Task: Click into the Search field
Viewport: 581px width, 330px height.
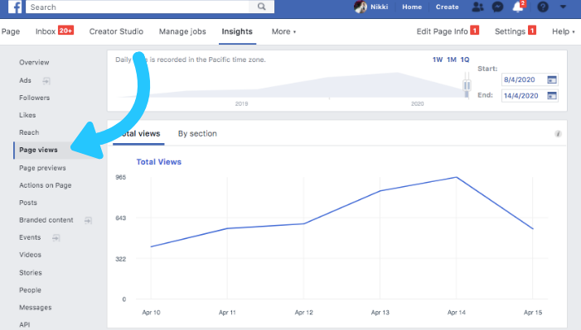Action: point(138,7)
